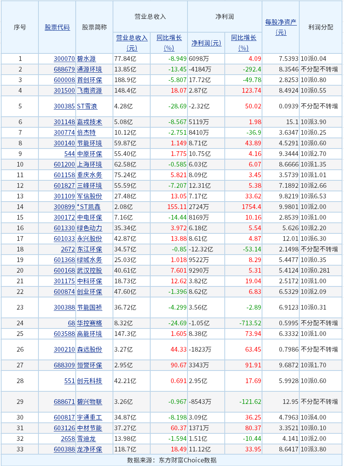
Task: Open stock code 601200 link
Action: [64, 164]
